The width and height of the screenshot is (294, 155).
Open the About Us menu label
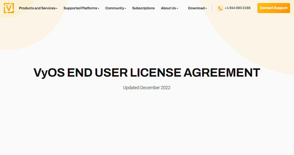coord(168,8)
